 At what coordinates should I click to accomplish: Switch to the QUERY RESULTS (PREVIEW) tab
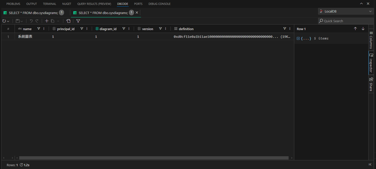pos(94,4)
